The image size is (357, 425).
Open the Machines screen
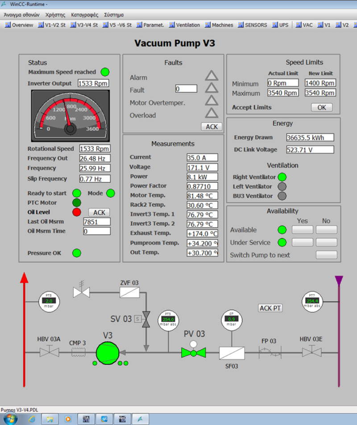(x=219, y=25)
